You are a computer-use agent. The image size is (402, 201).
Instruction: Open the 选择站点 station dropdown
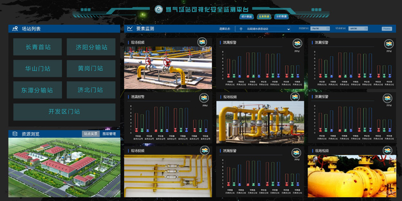(264, 29)
